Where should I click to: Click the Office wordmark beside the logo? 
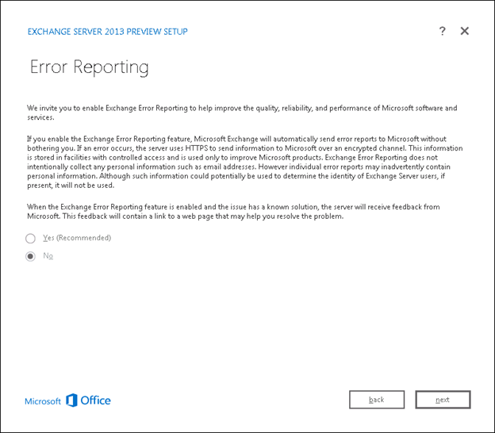96,400
